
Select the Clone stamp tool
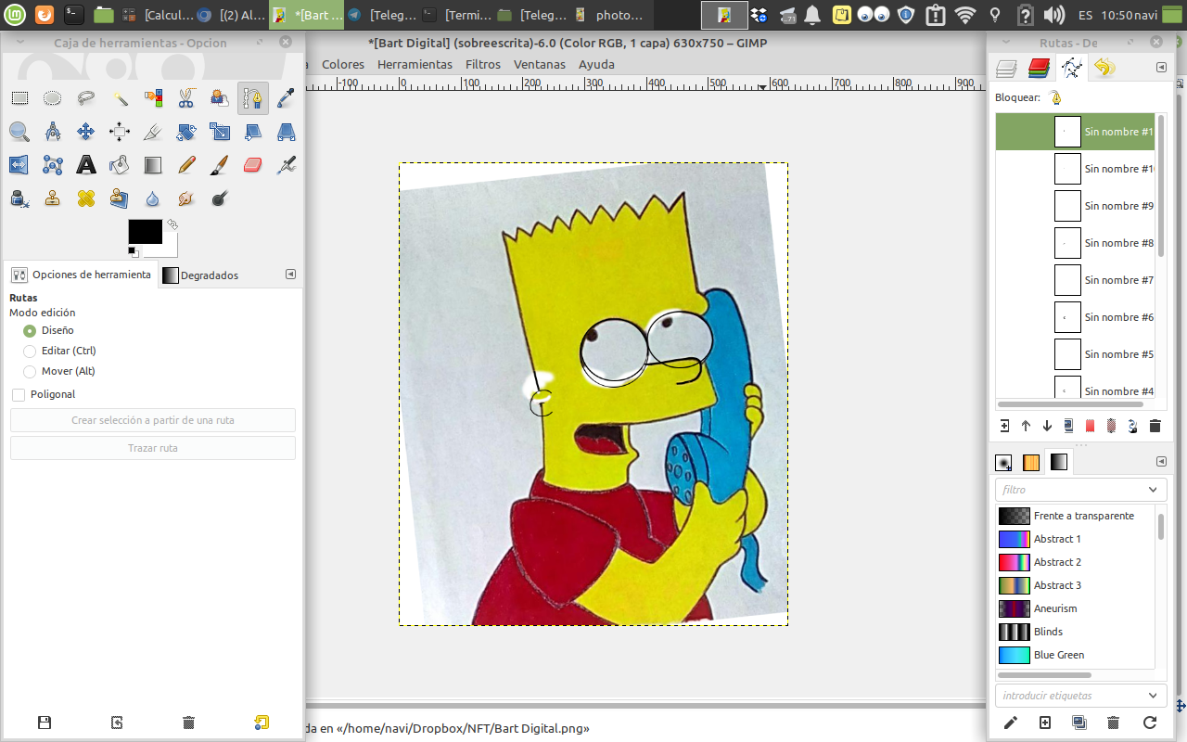pyautogui.click(x=53, y=198)
